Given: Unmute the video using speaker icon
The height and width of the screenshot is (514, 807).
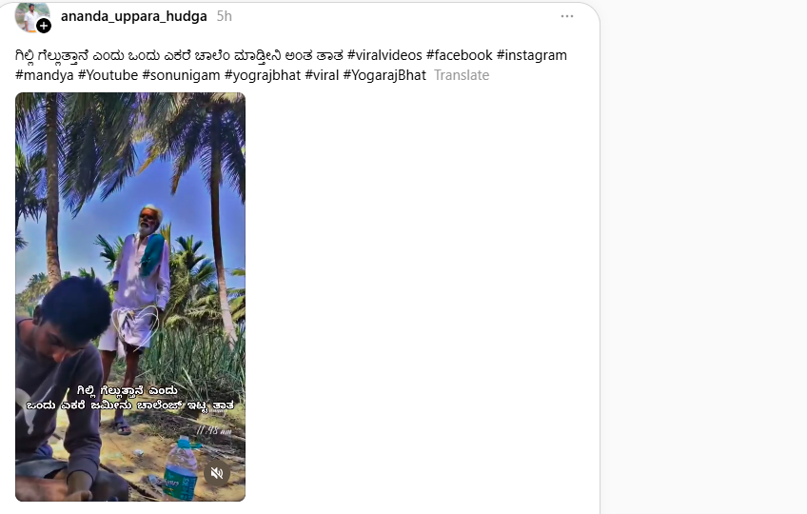Looking at the screenshot, I should tap(217, 473).
